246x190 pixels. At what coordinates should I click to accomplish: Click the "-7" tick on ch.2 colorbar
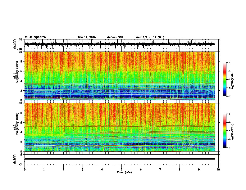229,147
